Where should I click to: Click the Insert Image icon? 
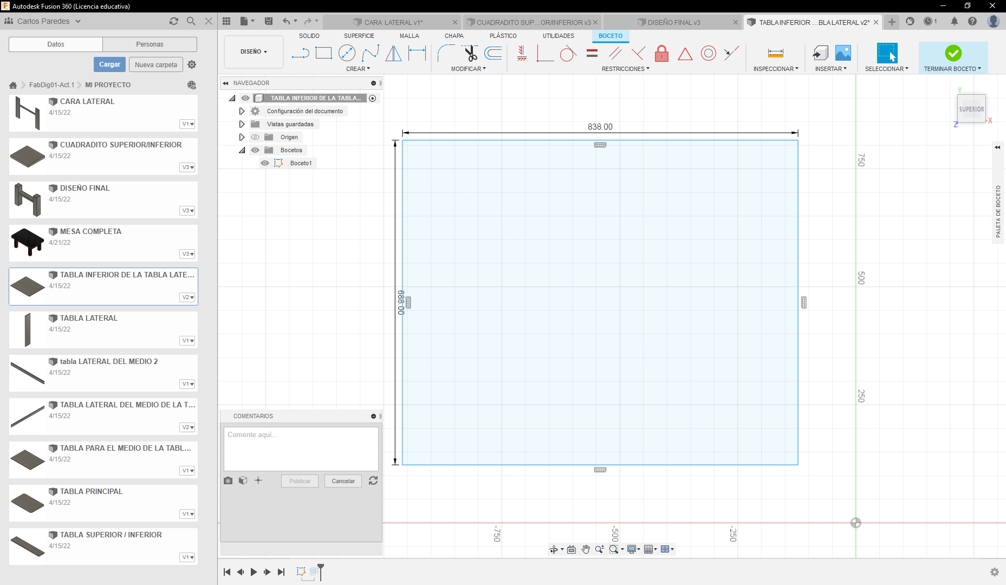pyautogui.click(x=843, y=53)
